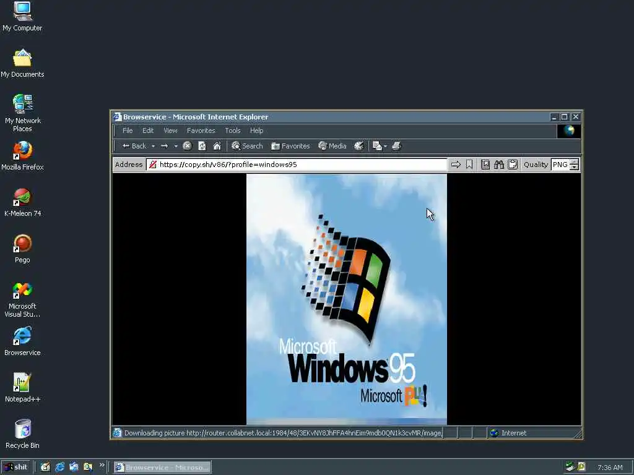Click the yellow tray icon beside the clock
634x475 pixels.
[581, 466]
